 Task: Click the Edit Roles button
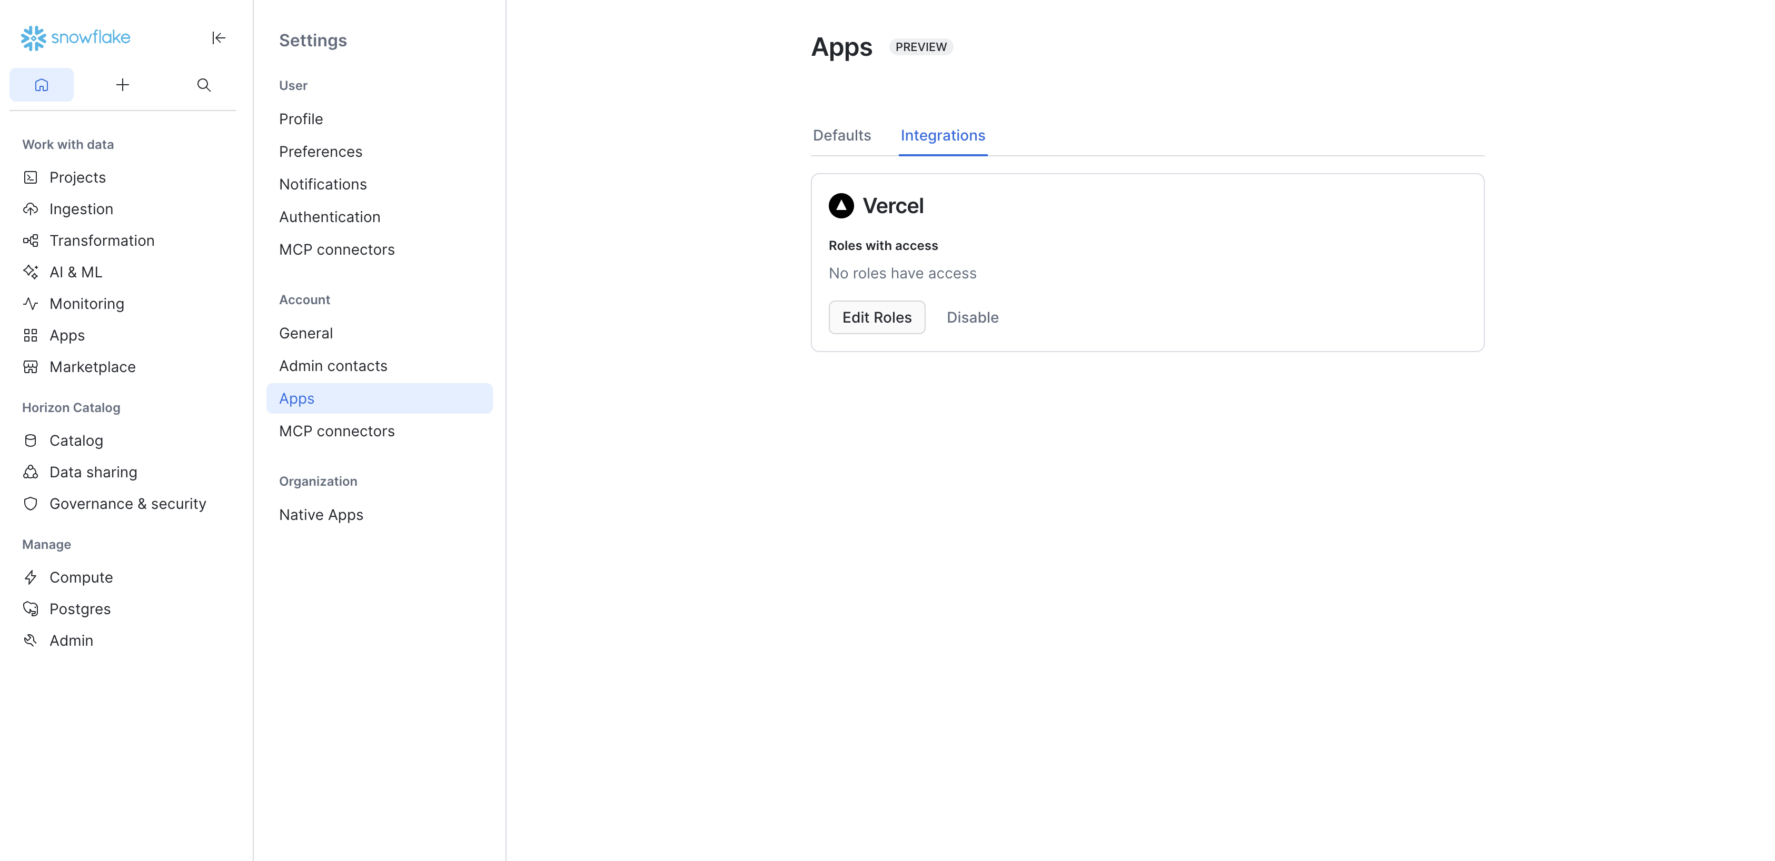coord(877,317)
